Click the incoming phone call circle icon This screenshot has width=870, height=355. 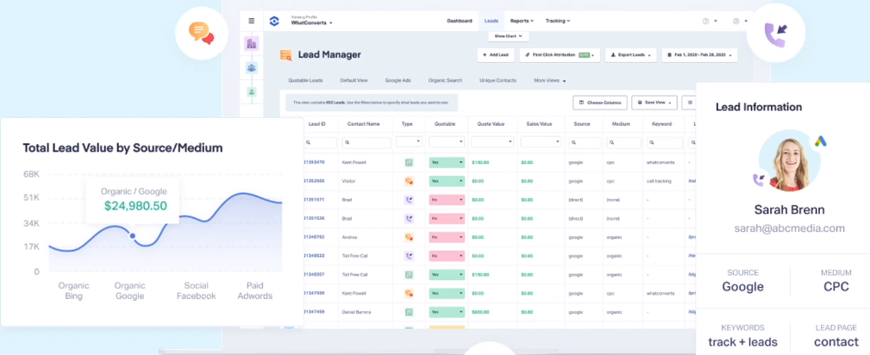pyautogui.click(x=775, y=34)
